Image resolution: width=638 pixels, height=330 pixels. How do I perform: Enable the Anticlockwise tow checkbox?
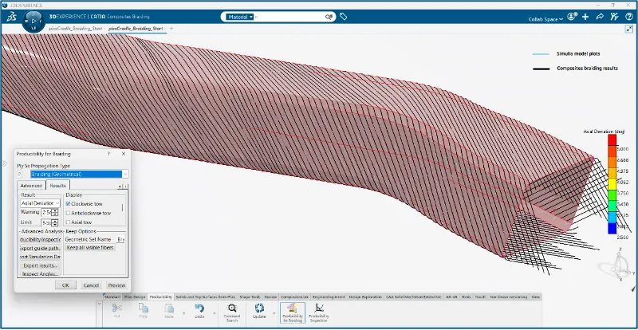tap(69, 213)
